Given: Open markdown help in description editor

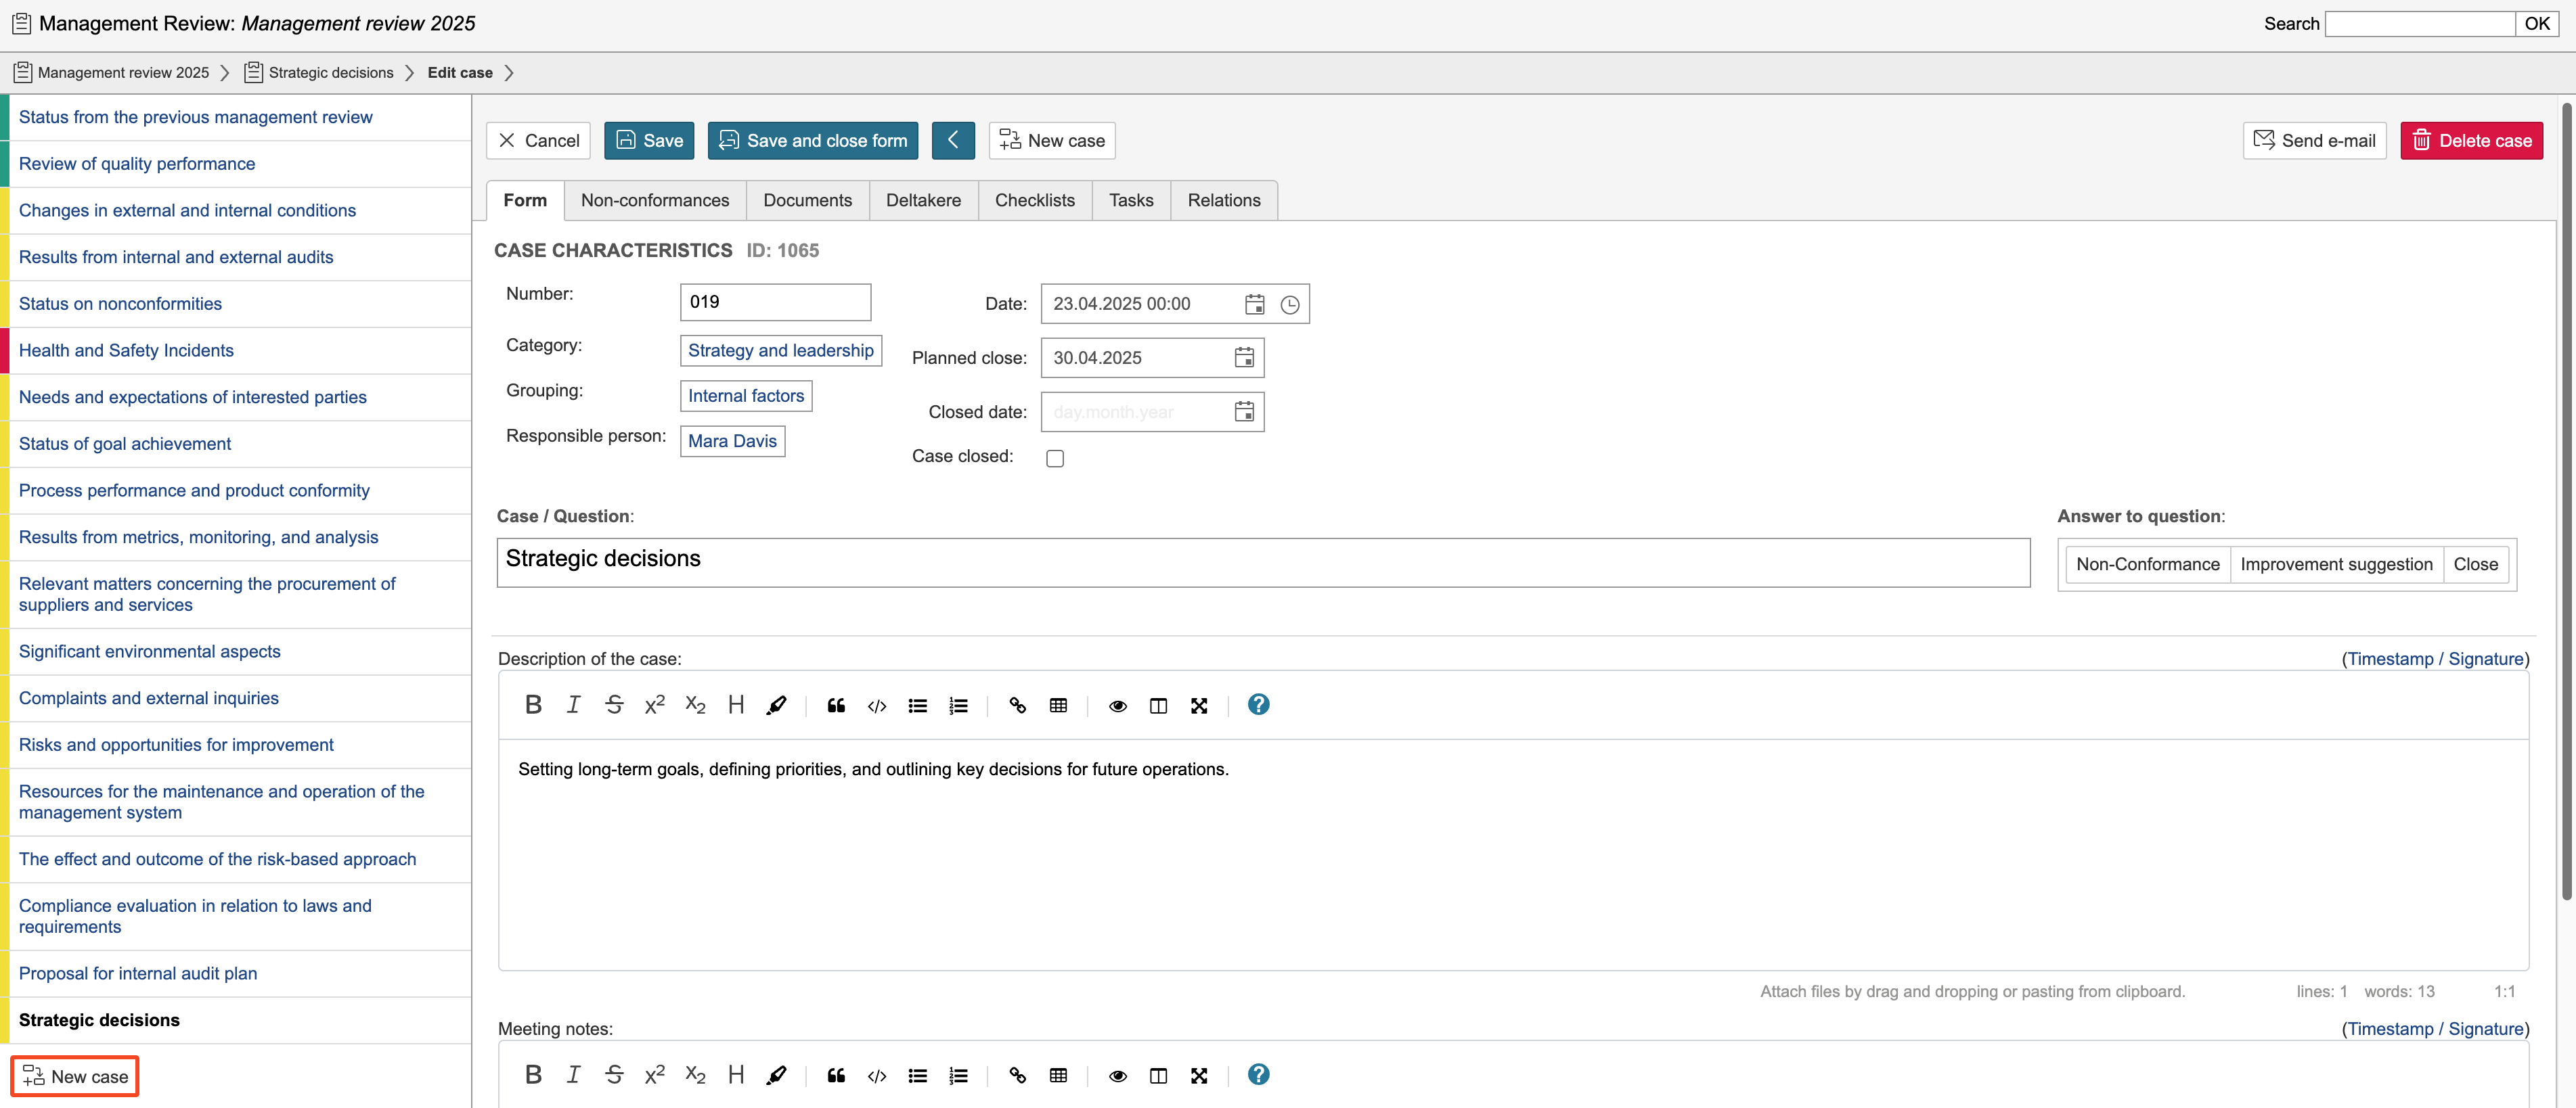Looking at the screenshot, I should [1258, 706].
